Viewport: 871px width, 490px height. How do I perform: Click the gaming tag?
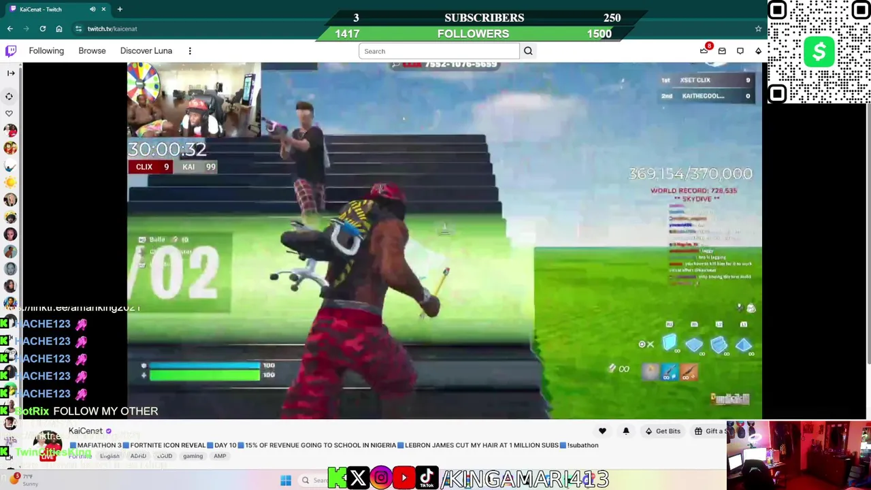coord(193,456)
